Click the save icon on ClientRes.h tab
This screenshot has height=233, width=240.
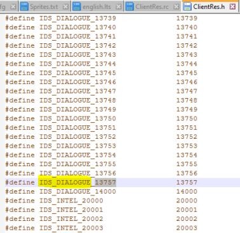pos(187,7)
